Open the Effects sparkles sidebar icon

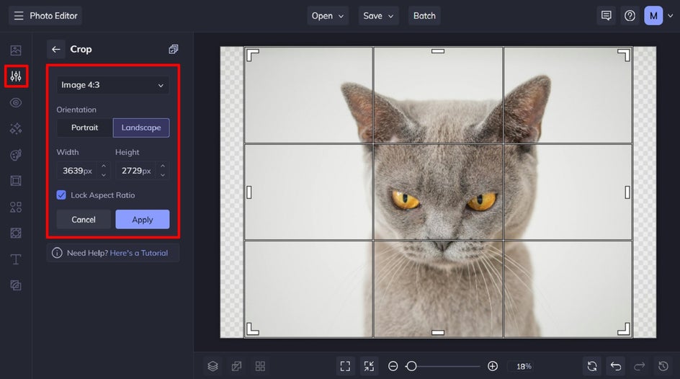(16, 129)
